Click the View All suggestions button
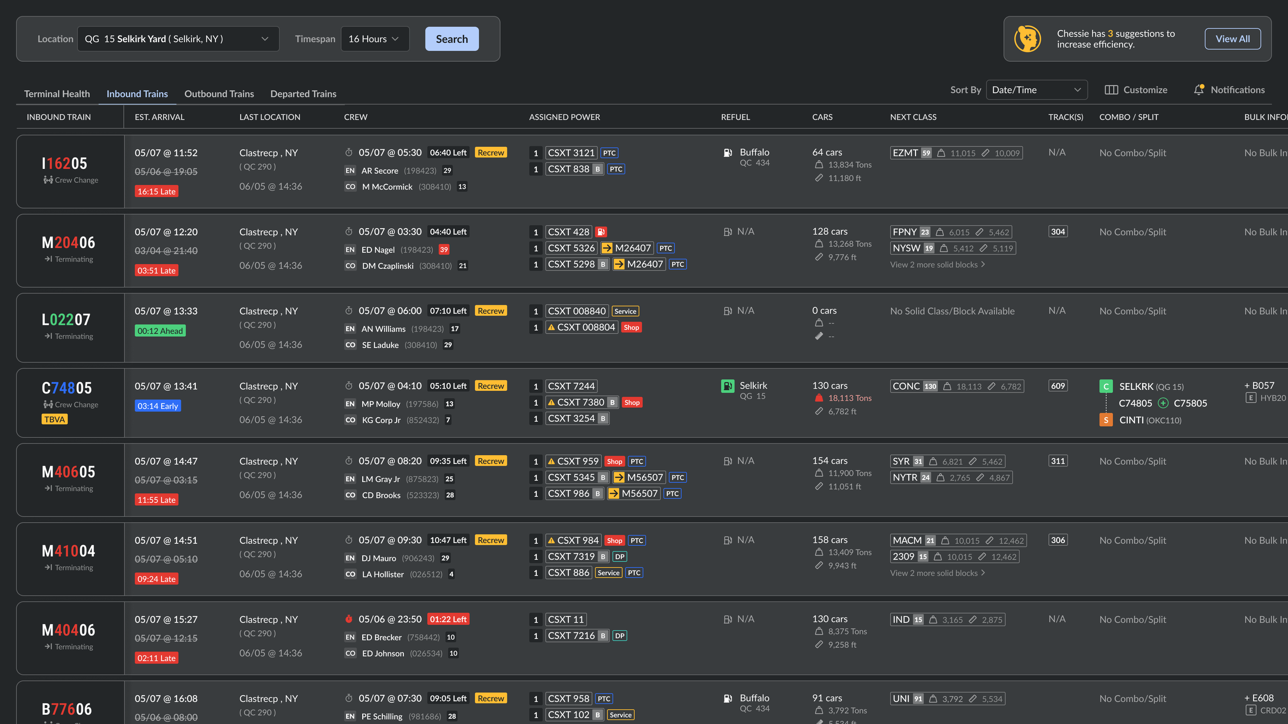This screenshot has height=724, width=1288. 1232,39
